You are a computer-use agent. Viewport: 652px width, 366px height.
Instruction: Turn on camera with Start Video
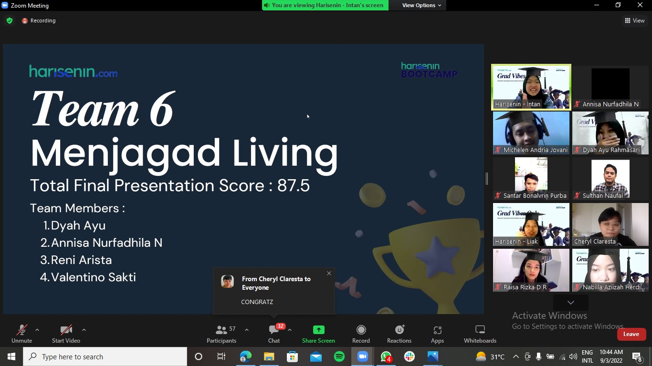(66, 334)
